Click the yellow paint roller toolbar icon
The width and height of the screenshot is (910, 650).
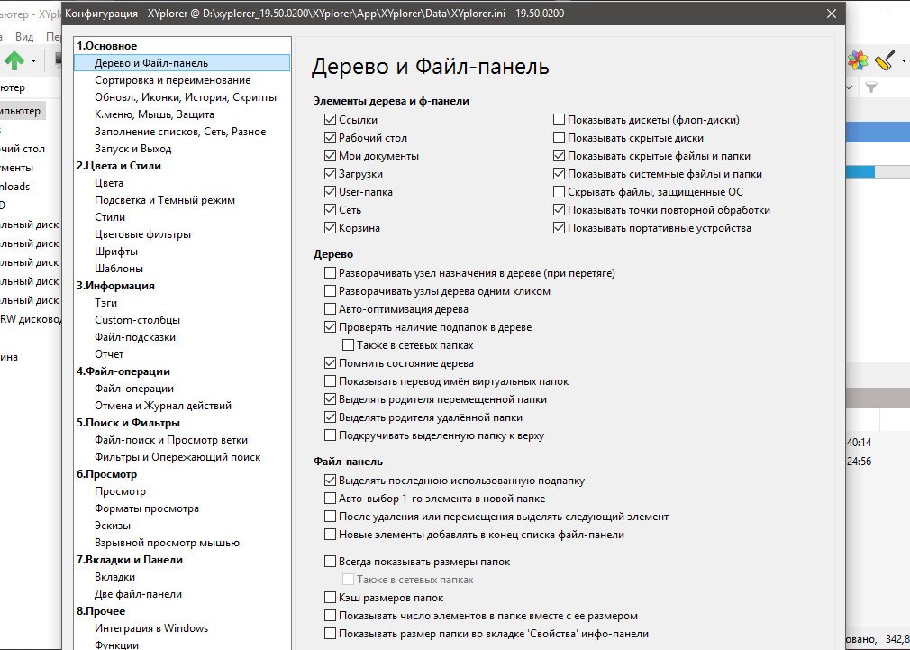(885, 60)
